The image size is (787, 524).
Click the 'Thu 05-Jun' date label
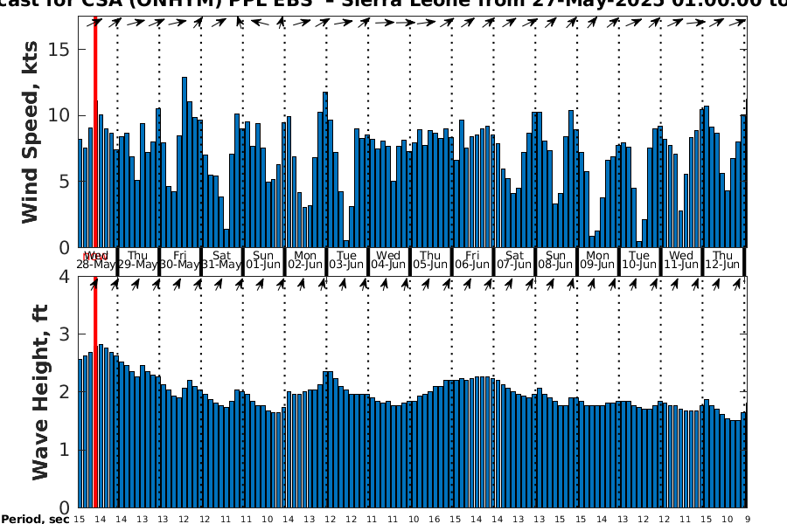430,260
